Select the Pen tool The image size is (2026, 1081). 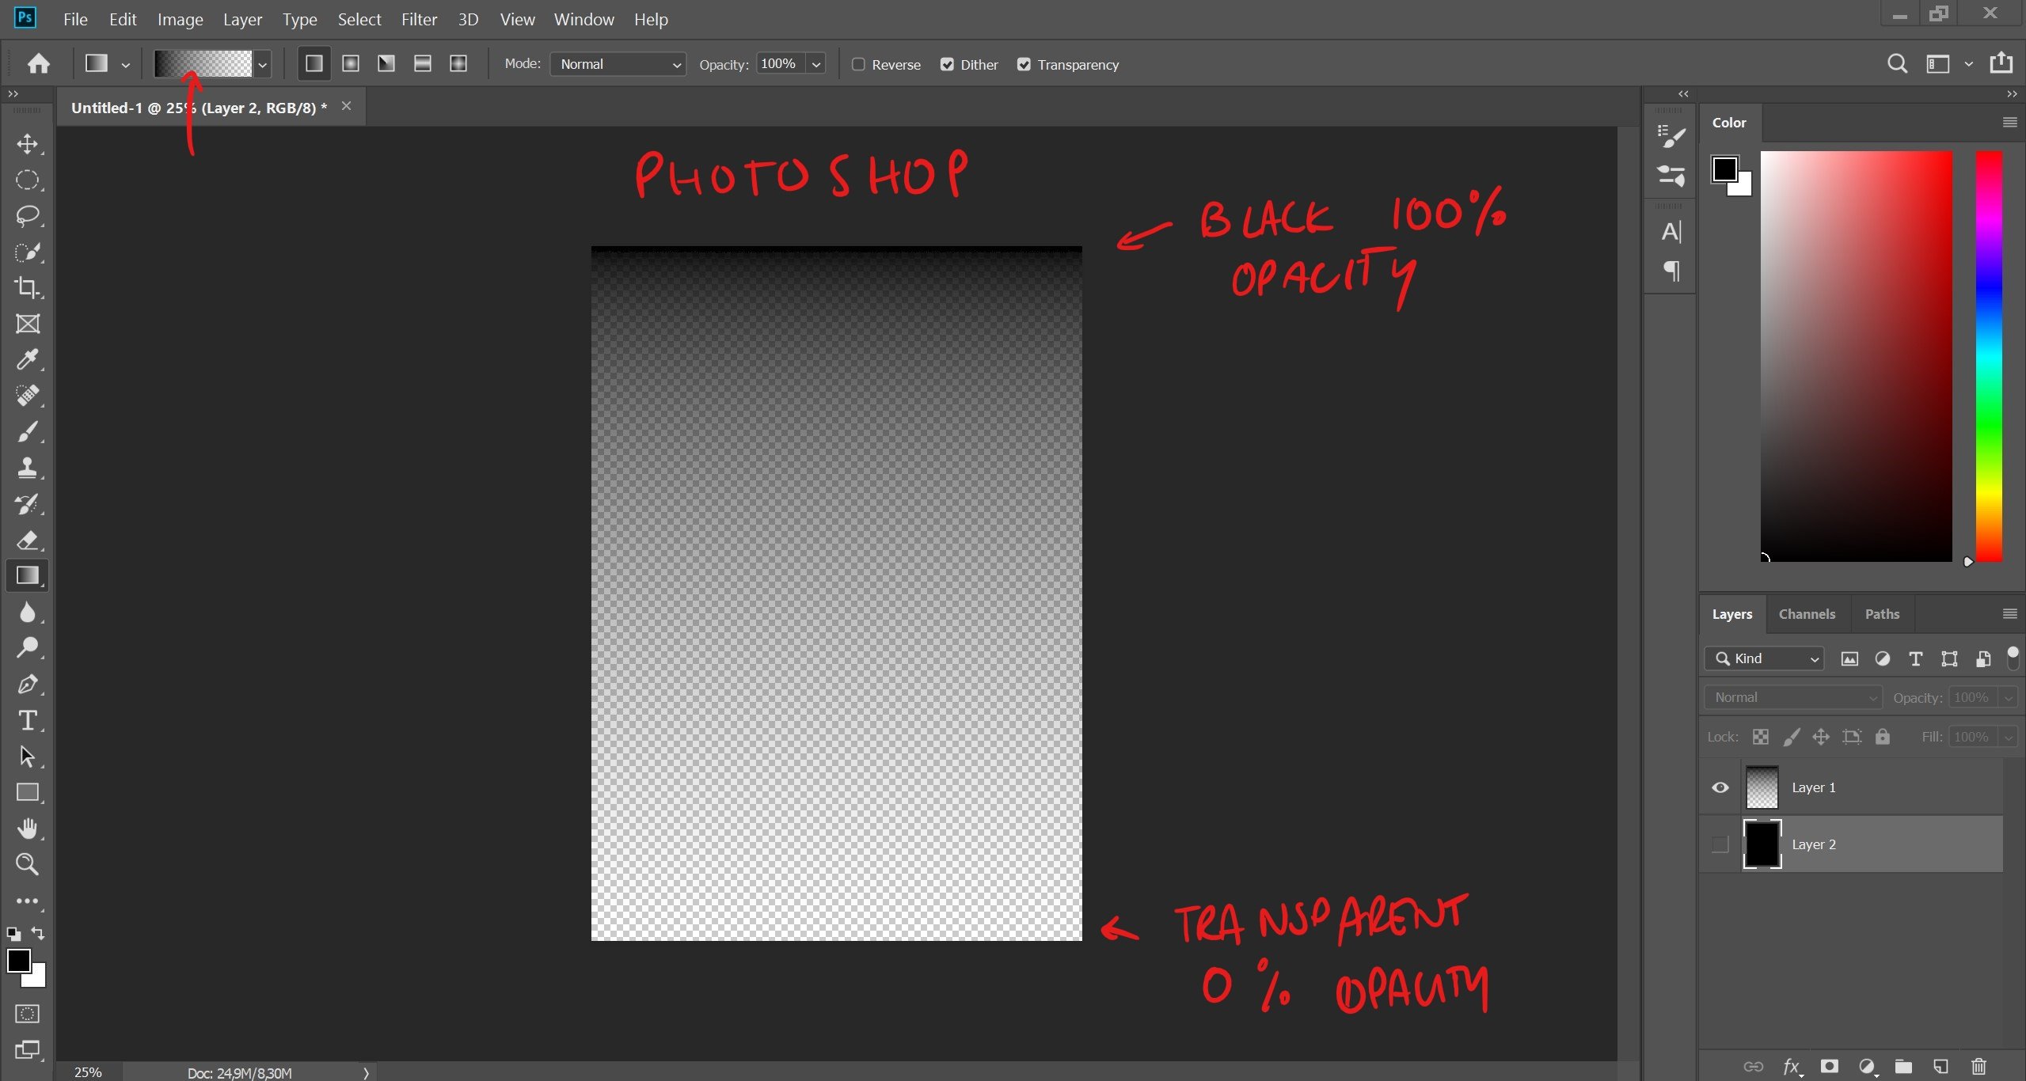tap(28, 685)
